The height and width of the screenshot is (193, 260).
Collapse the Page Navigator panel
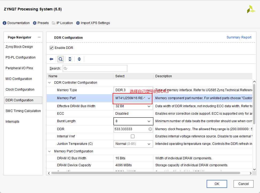coord(39,37)
